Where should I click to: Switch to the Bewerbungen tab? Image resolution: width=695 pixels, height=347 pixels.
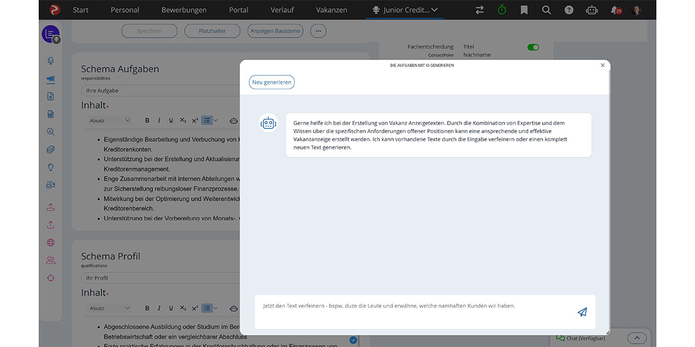184,10
